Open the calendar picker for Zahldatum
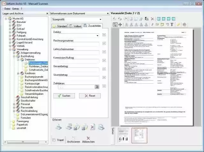Viewport: 204px width, 152px height. [97, 87]
